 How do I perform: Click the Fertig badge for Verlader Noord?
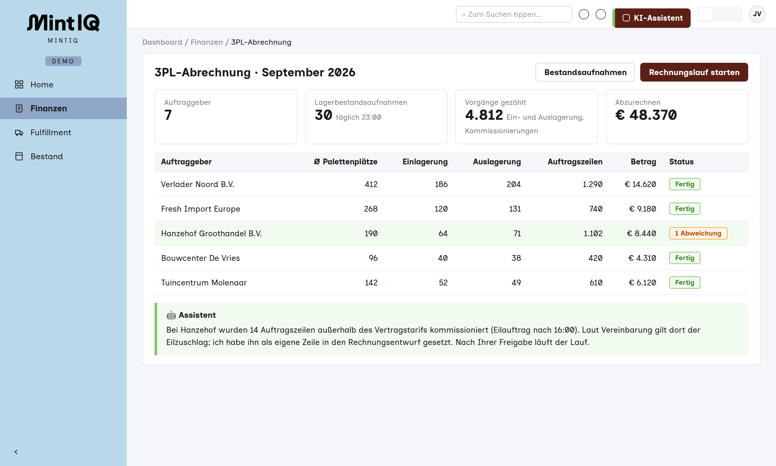[x=685, y=184]
